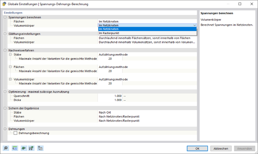Click the Stäbe value 'Nach Ort'

[x=105, y=112]
